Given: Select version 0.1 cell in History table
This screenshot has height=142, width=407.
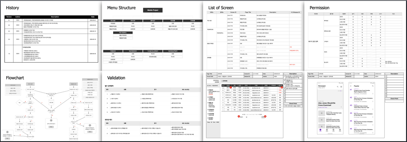Looking at the screenshot, I should click(x=9, y=20).
